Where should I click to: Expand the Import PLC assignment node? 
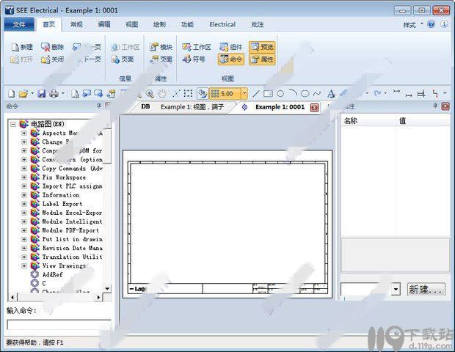pos(24,186)
